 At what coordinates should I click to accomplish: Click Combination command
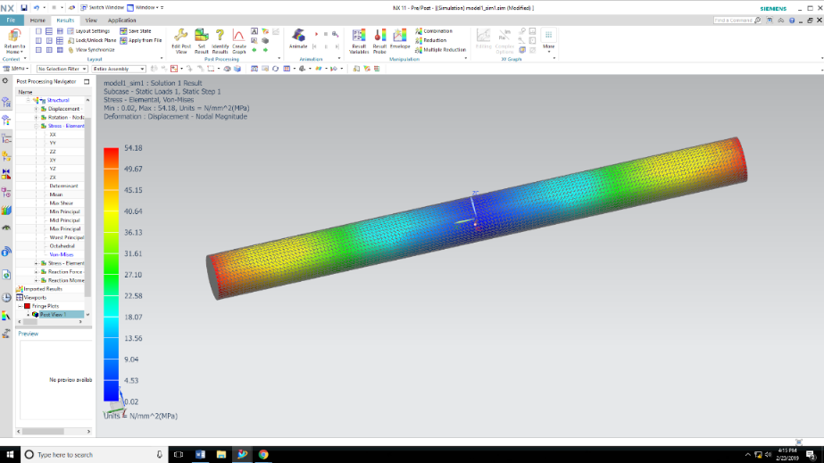click(x=434, y=31)
